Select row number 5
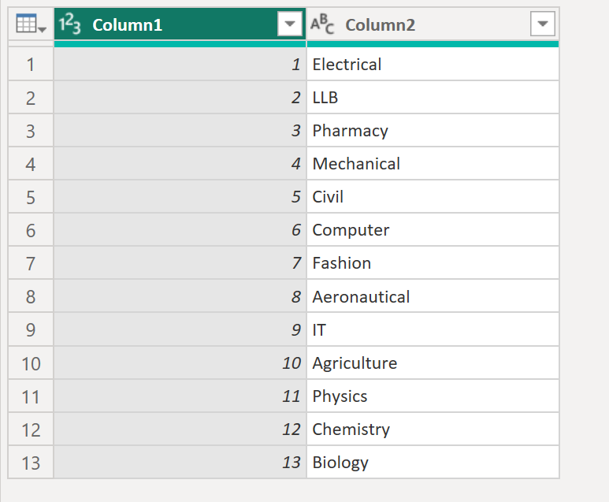The height and width of the screenshot is (502, 609). click(31, 197)
